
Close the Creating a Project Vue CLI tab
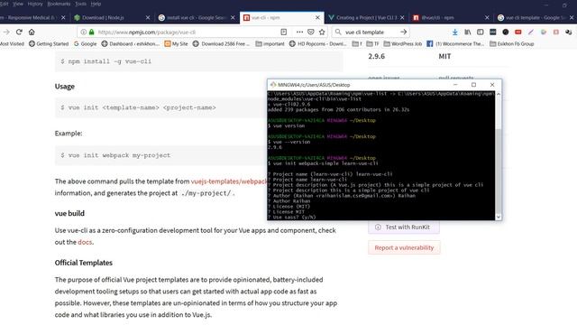[402, 17]
